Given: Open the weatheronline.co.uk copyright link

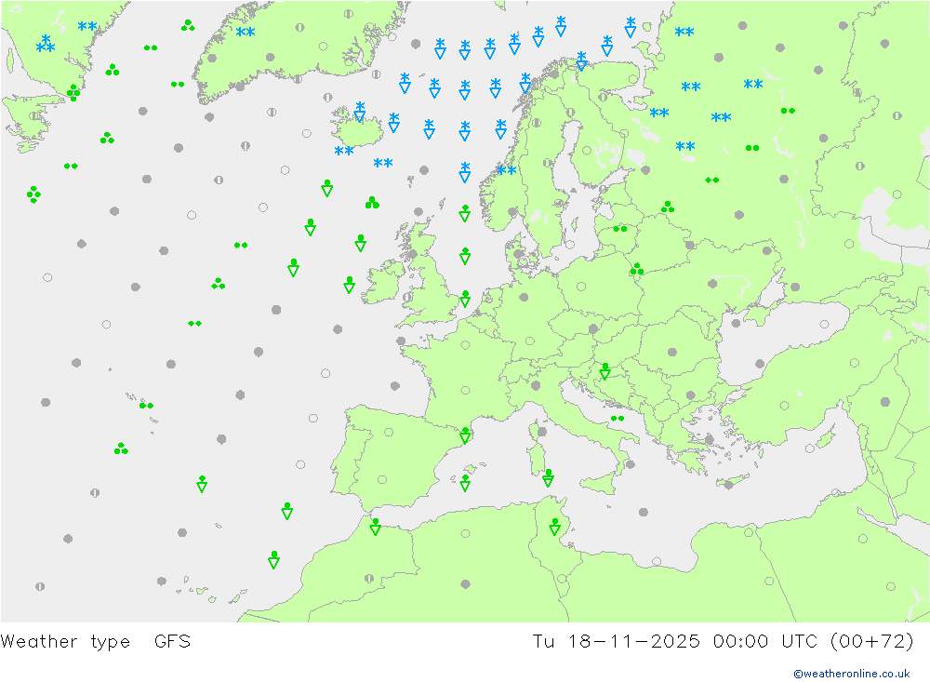Looking at the screenshot, I should 851,673.
